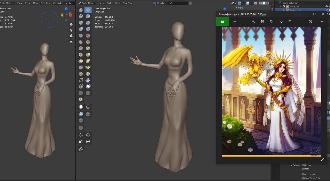330x181 pixels.
Task: Select the combined Transform tool
Action: point(88,141)
